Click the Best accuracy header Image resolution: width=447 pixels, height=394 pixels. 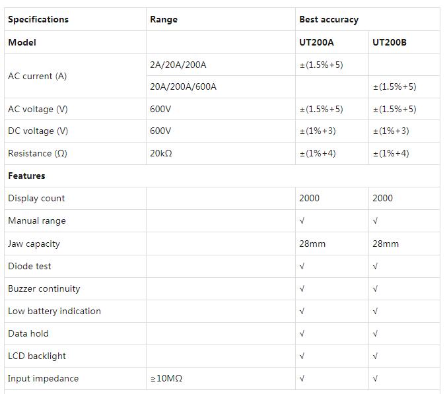click(329, 19)
